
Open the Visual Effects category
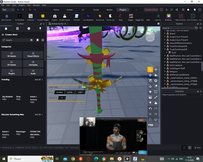[33, 55]
